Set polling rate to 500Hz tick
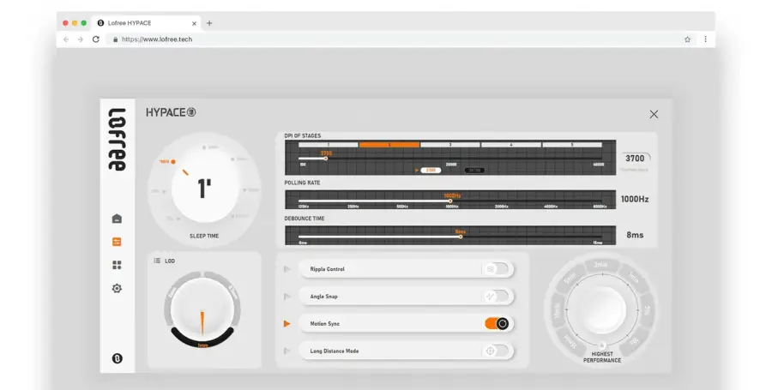Screen dimensions: 772x390 click(402, 207)
